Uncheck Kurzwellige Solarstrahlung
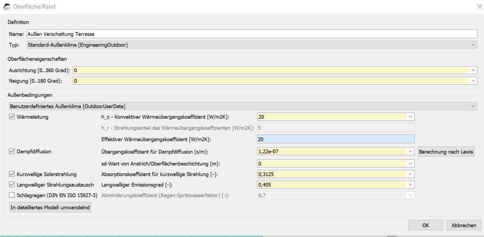 12,175
